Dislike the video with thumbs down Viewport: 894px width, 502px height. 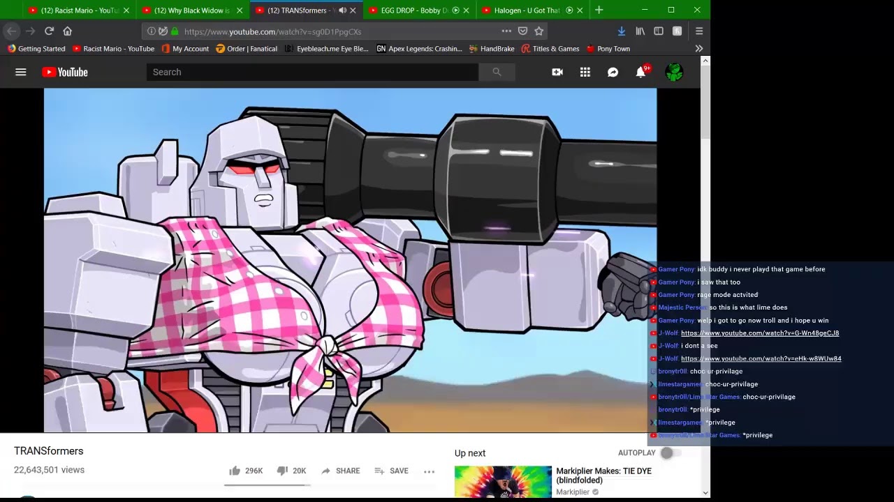291,471
